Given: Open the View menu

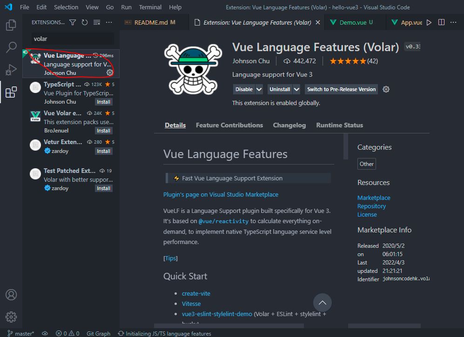Looking at the screenshot, I should point(92,7).
